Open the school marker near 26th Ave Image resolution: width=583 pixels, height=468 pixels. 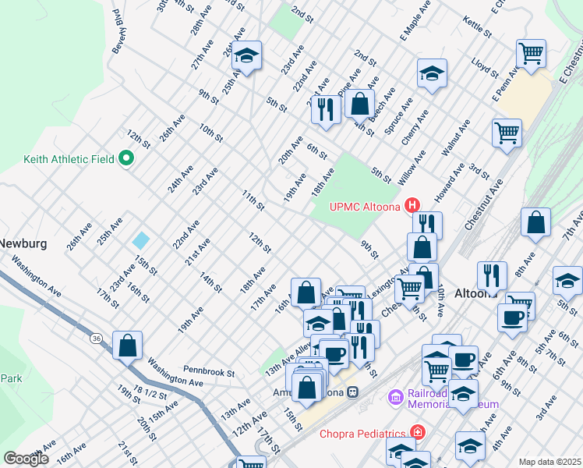coord(246,57)
